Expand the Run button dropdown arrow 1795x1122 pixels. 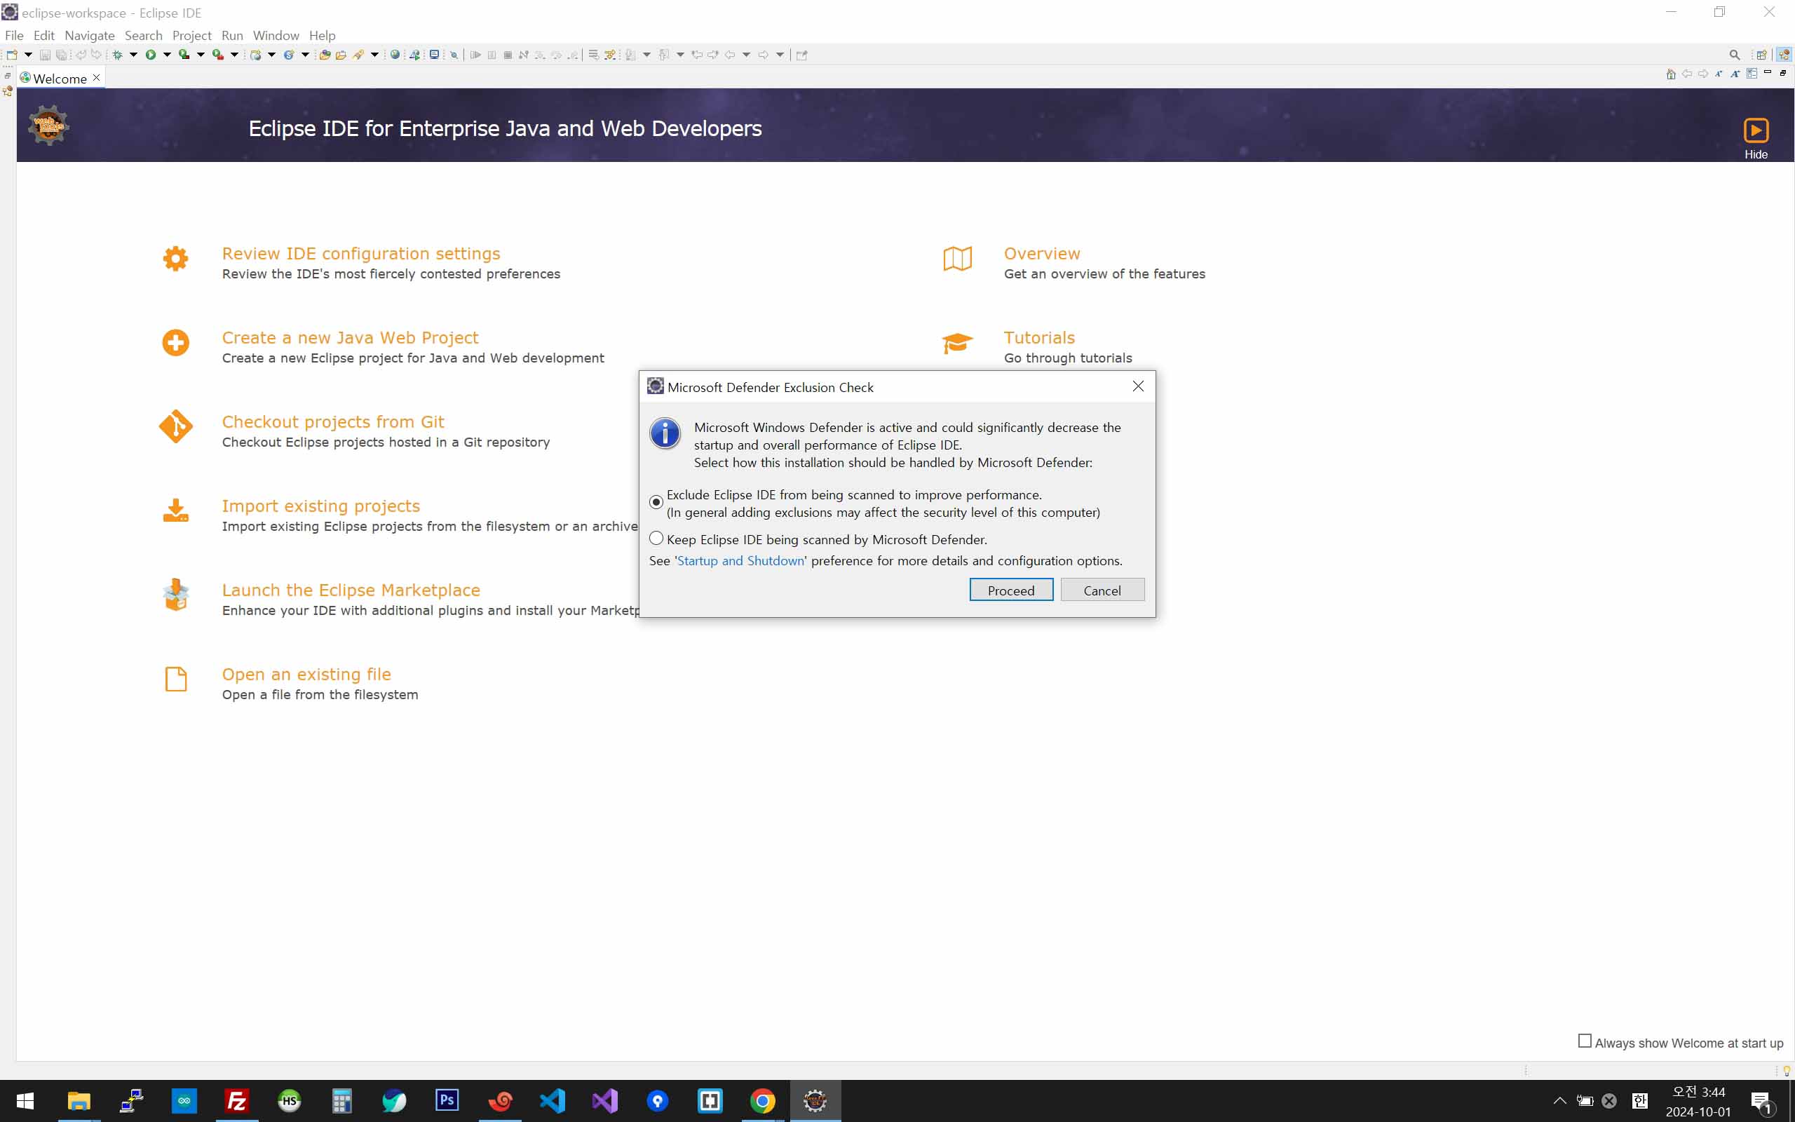tap(167, 55)
